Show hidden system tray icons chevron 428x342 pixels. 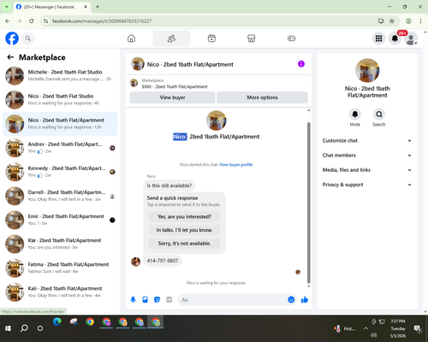click(366, 328)
